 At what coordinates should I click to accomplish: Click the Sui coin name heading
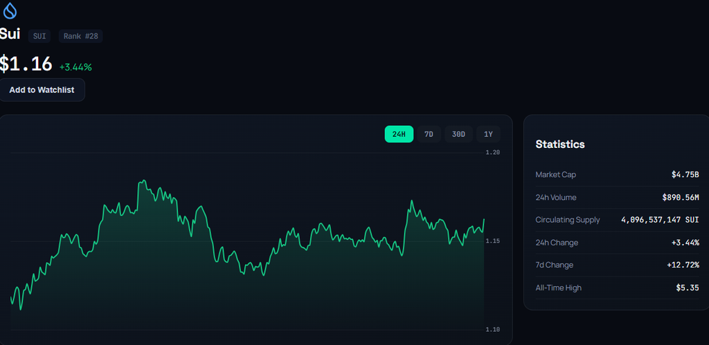[x=10, y=34]
